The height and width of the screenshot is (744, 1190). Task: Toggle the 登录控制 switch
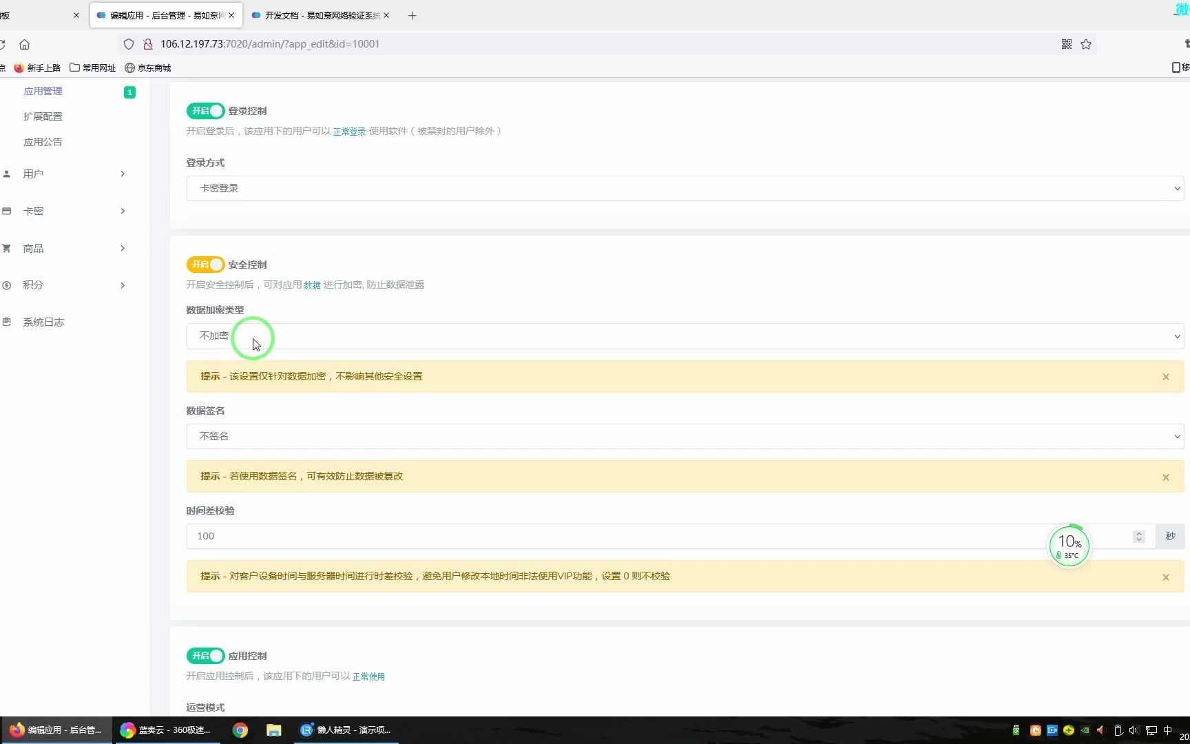(x=205, y=111)
